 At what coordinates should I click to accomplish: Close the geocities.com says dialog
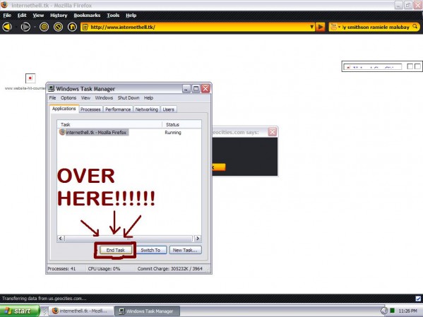(272, 132)
